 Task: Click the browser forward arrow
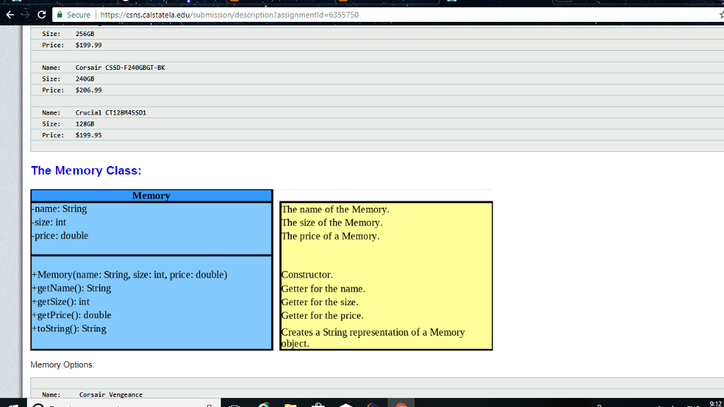coord(26,15)
